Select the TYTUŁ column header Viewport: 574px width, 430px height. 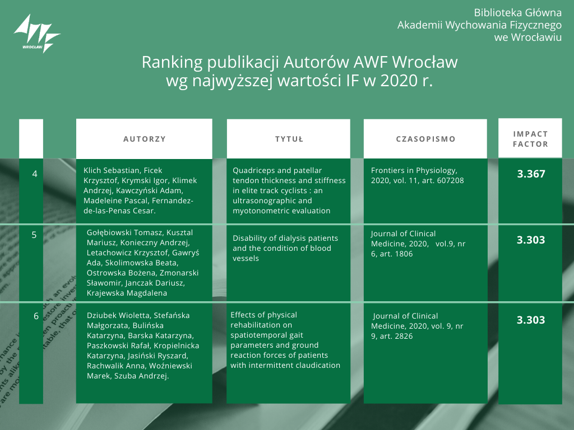pyautogui.click(x=289, y=139)
